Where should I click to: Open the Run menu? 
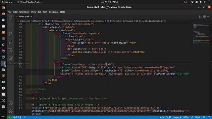[45, 12]
